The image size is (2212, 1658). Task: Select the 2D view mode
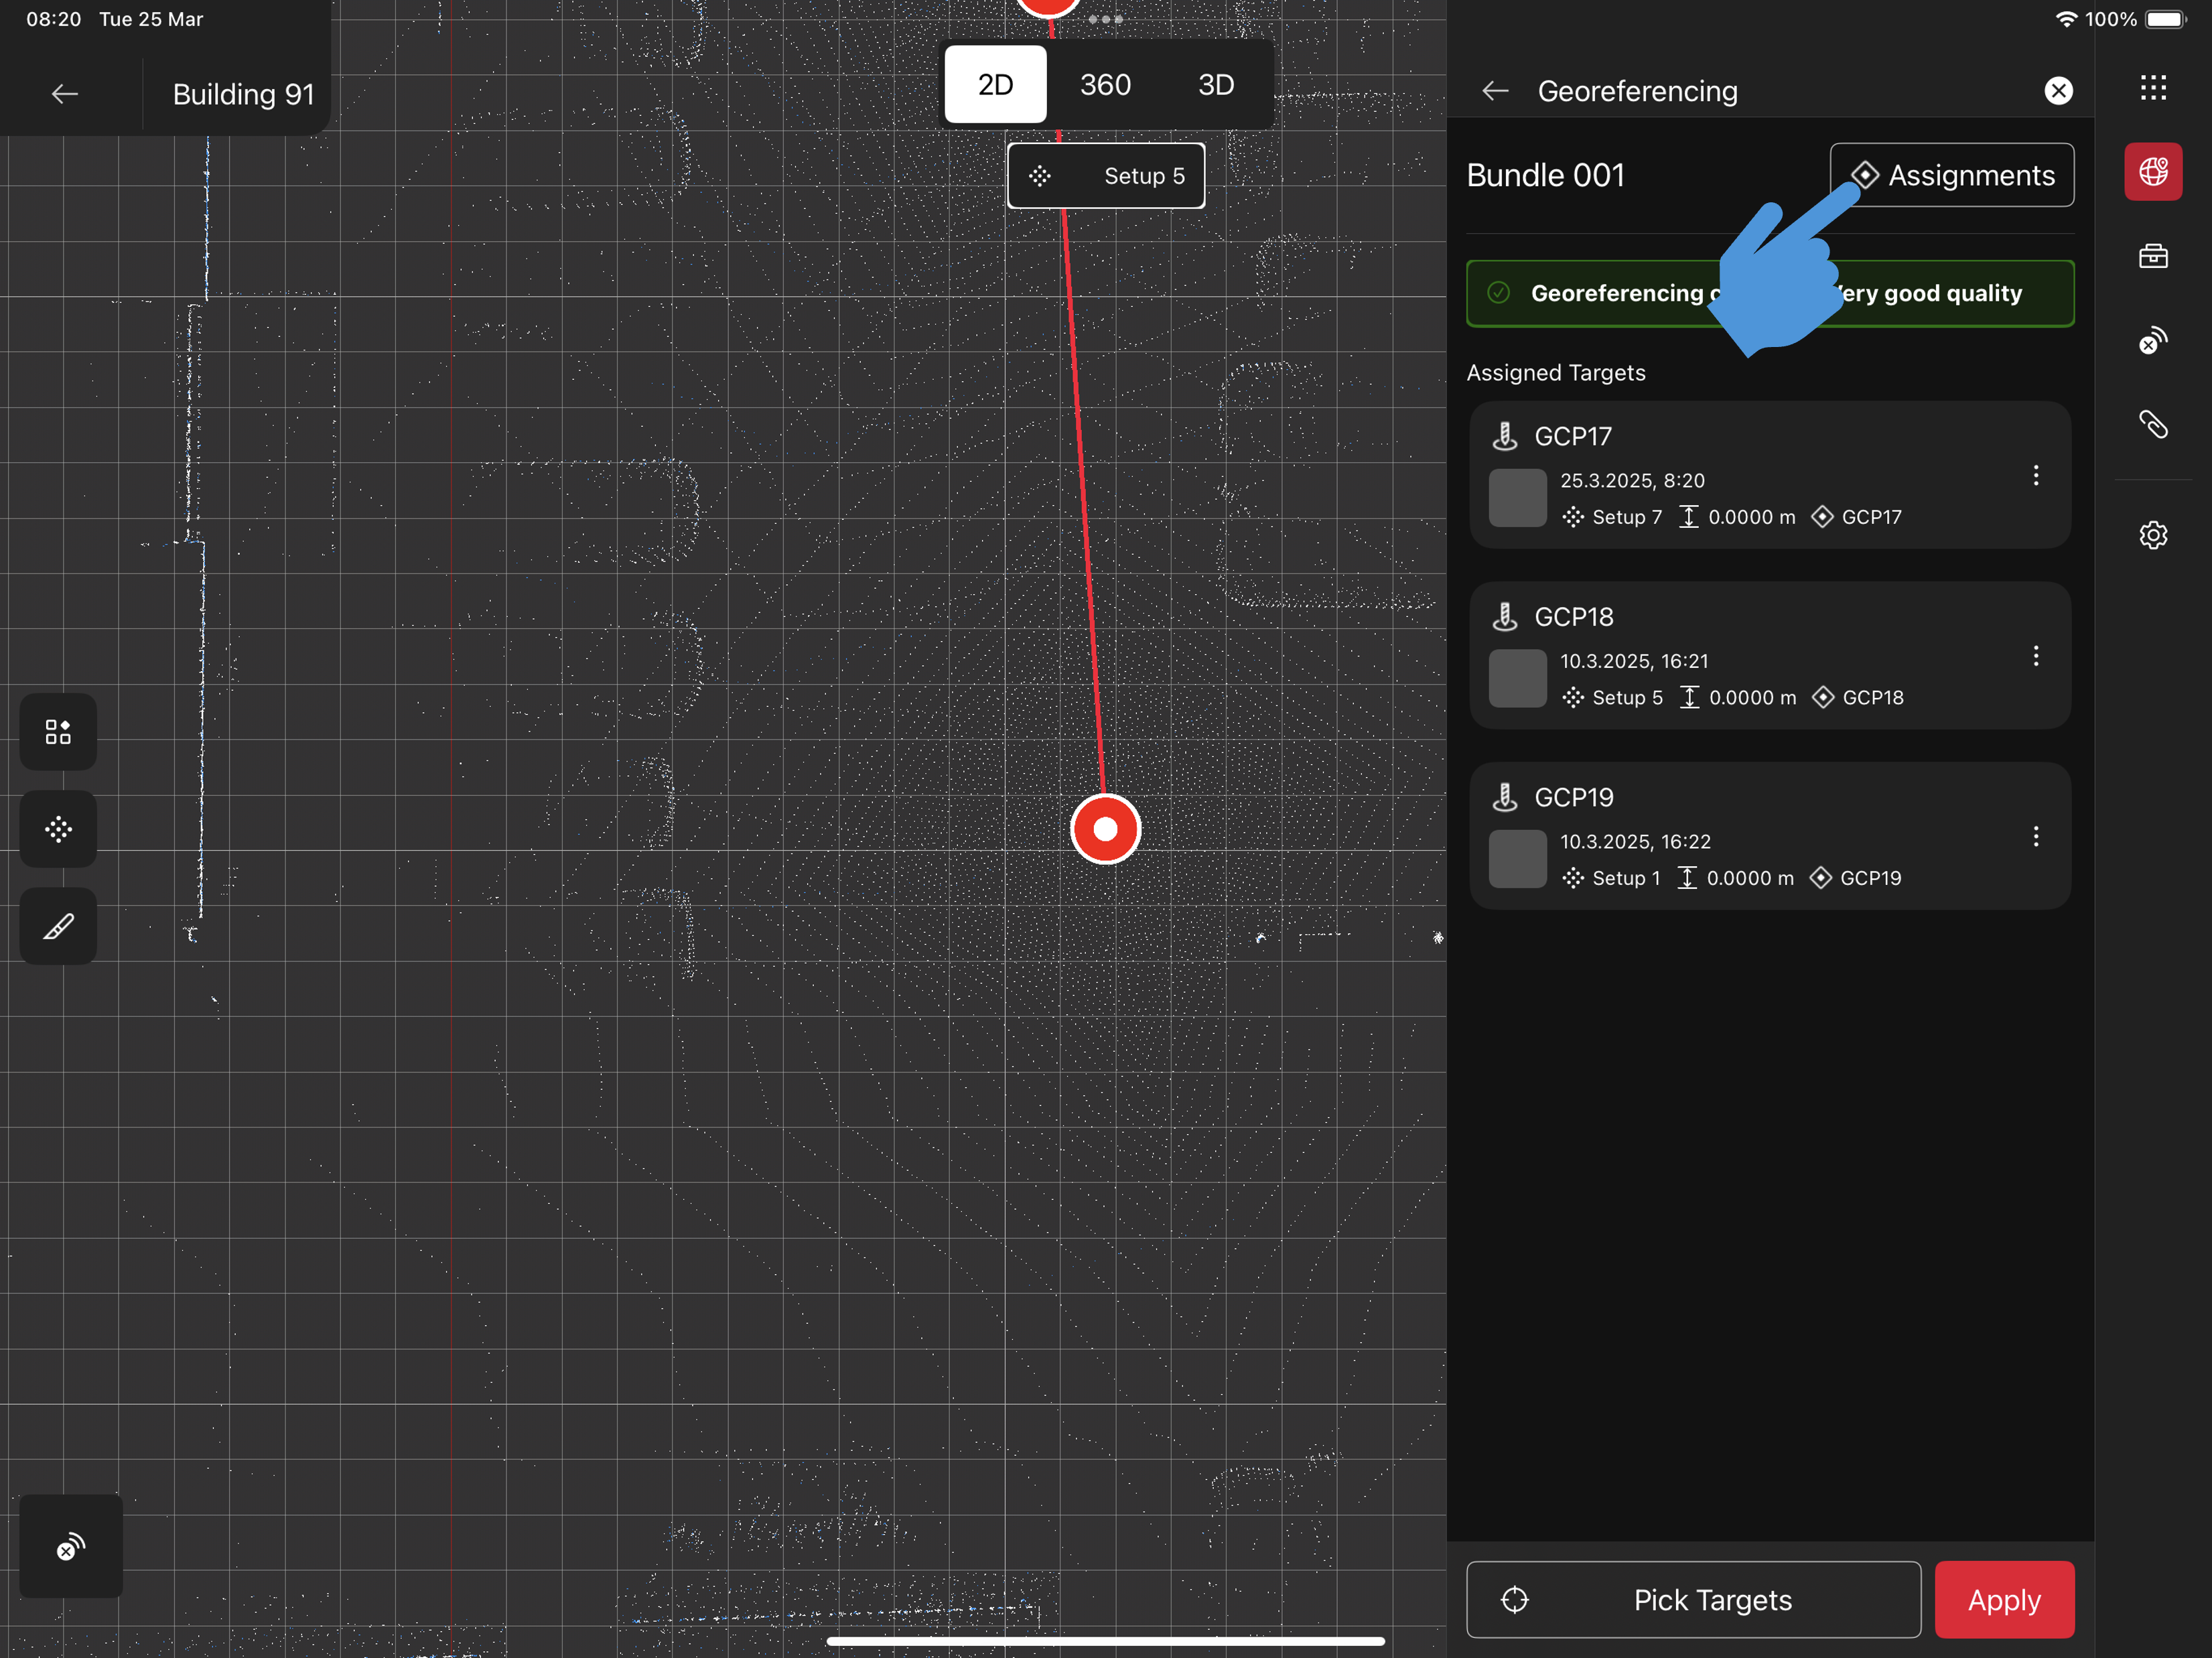coord(995,85)
